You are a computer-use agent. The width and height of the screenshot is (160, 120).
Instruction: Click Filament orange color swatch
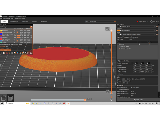(118, 31)
